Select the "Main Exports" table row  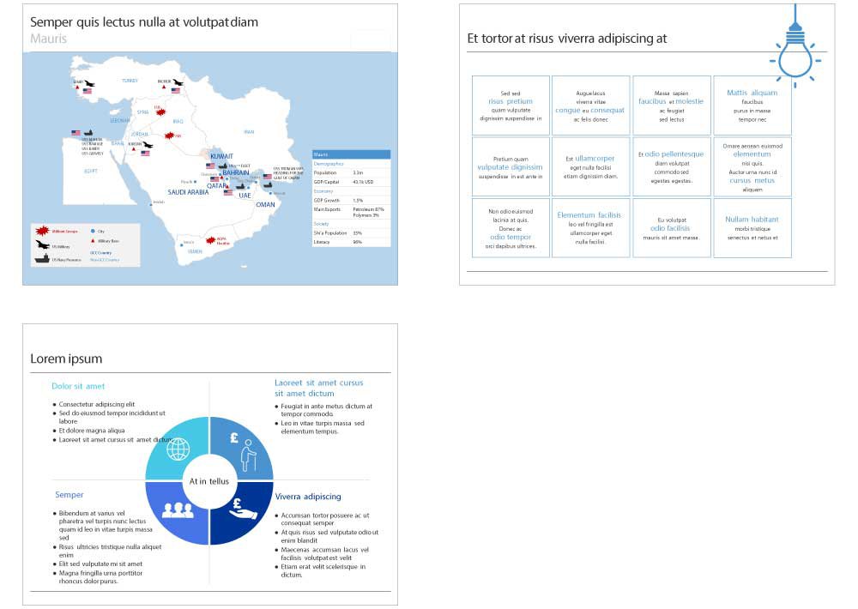coord(351,212)
